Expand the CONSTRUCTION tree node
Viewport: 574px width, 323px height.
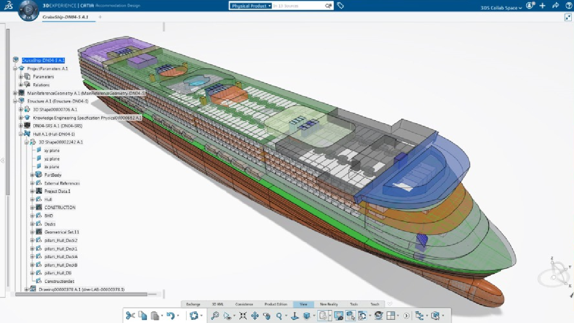tap(32, 207)
